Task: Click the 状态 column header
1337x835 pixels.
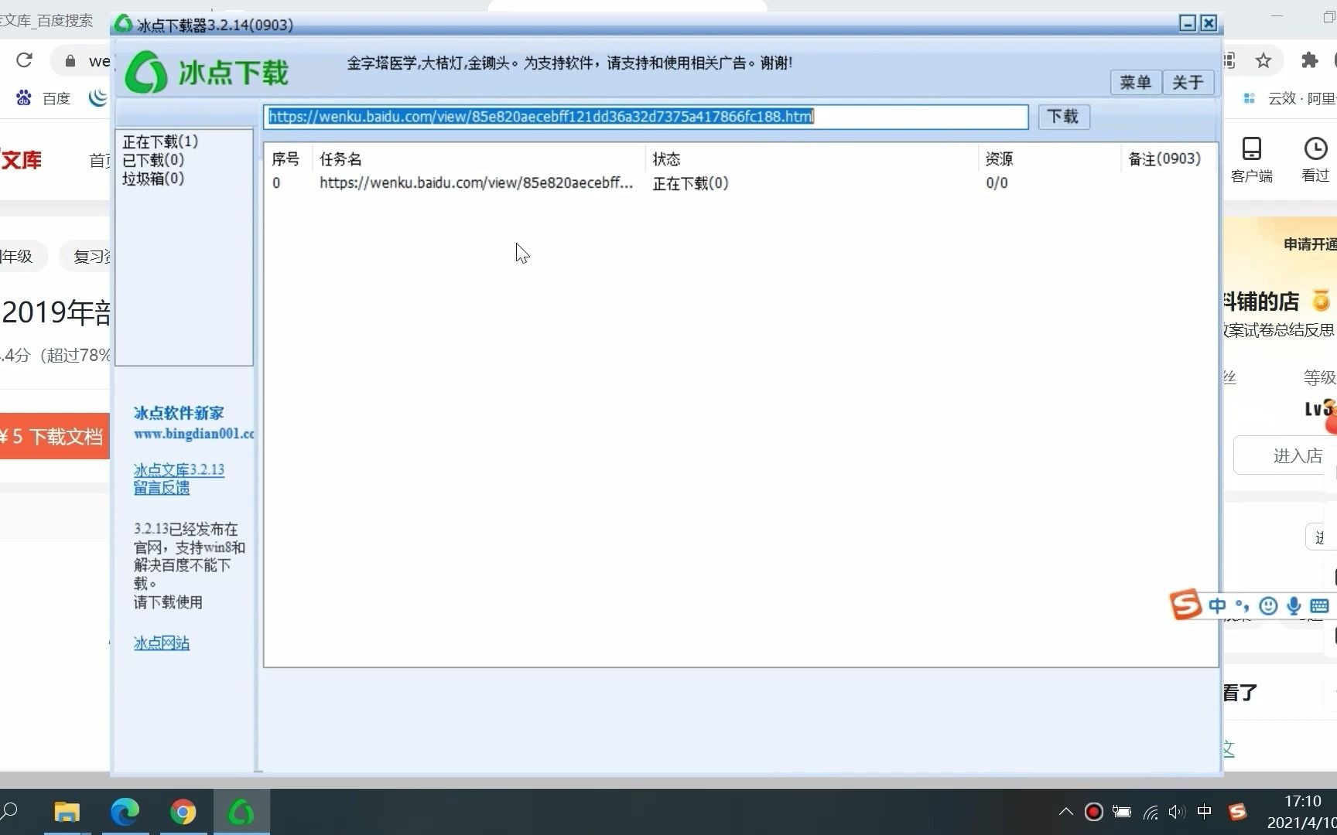Action: point(666,158)
